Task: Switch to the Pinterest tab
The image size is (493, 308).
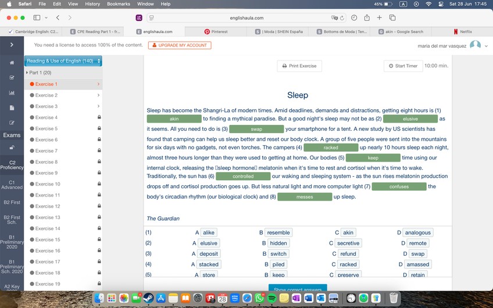Action: pos(216,32)
